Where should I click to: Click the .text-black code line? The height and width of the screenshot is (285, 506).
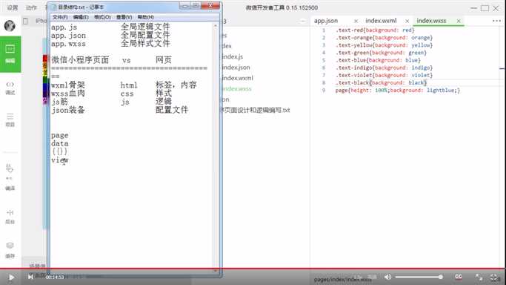coord(381,82)
